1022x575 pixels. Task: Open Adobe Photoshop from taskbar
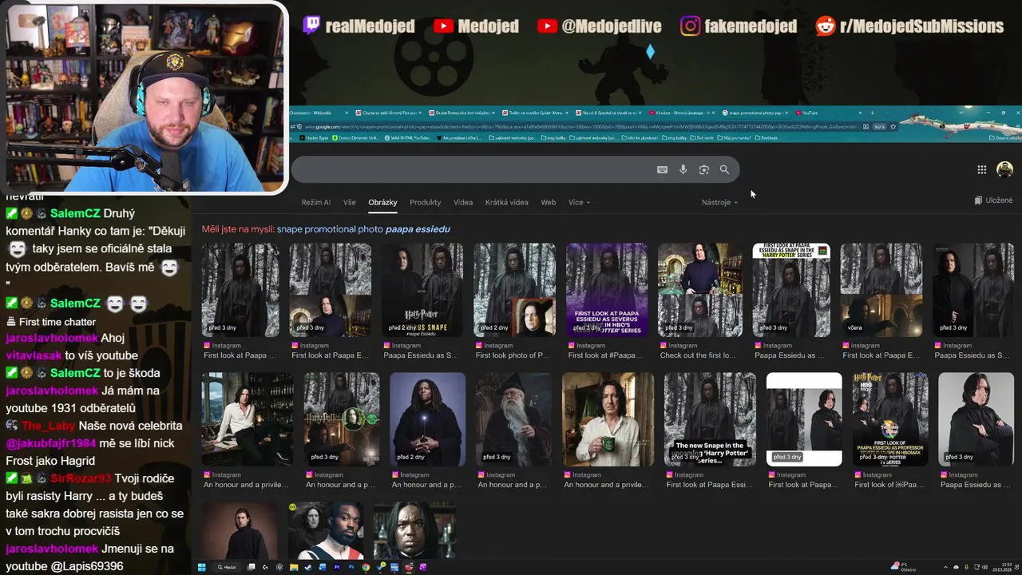[x=351, y=567]
